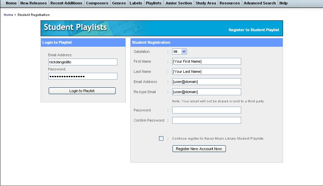
Task: Open the Salutation dropdown
Action: click(179, 51)
